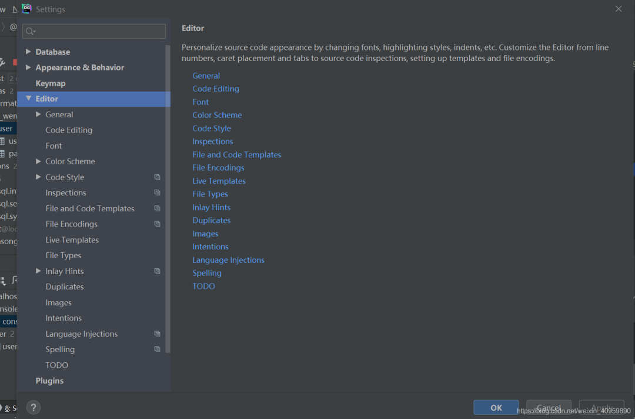Select Font in the sidebar tree
The width and height of the screenshot is (635, 419).
point(54,146)
